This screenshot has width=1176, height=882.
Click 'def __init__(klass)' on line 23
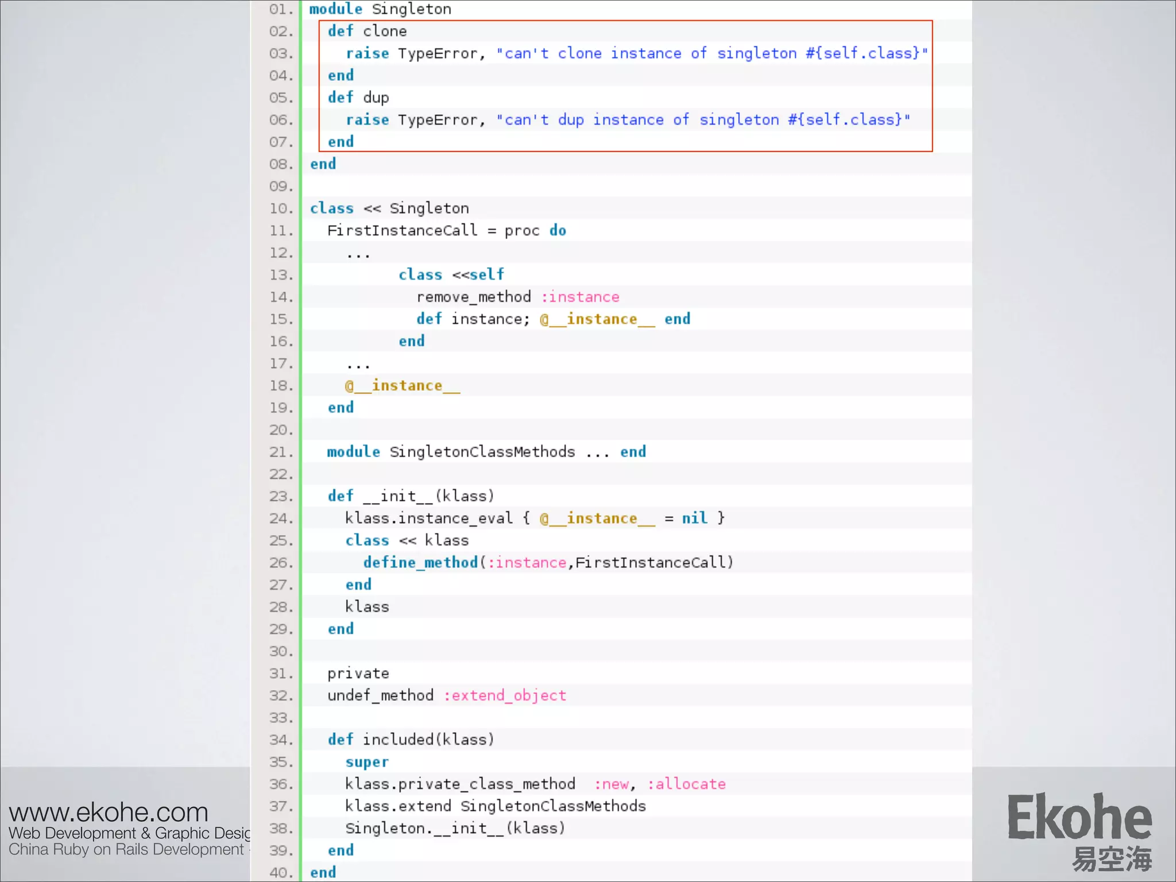tap(411, 496)
